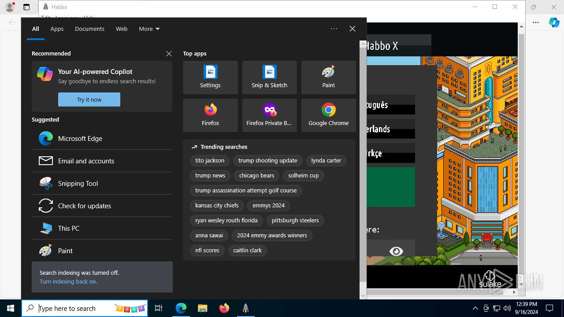The image size is (564, 317).
Task: Select solheim cup trending search
Action: (303, 175)
